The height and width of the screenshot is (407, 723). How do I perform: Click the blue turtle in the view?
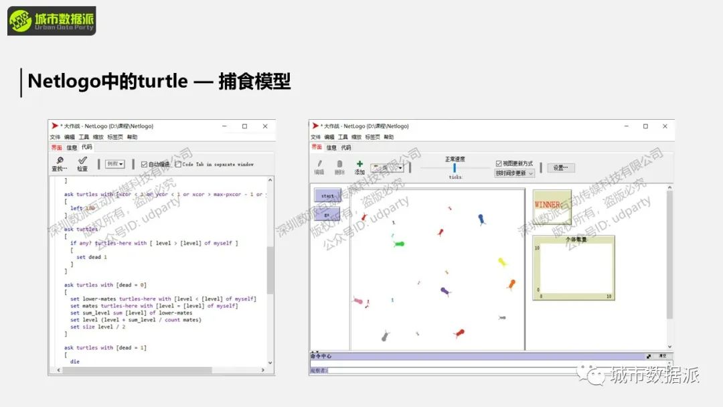tap(481, 220)
